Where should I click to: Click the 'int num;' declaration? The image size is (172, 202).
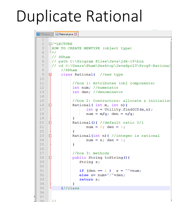point(81,87)
